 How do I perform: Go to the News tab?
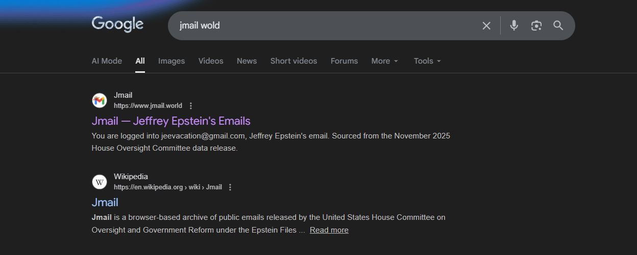(247, 61)
